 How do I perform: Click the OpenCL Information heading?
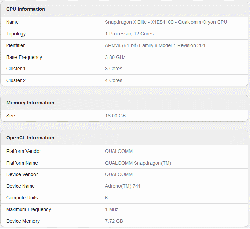coord(30,138)
